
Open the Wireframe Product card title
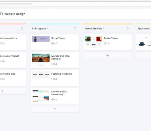9,56
